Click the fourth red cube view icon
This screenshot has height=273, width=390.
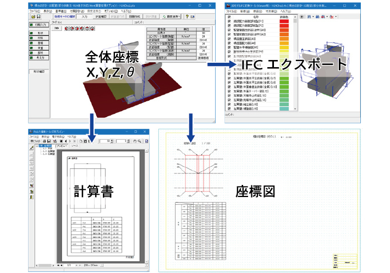(82, 29)
